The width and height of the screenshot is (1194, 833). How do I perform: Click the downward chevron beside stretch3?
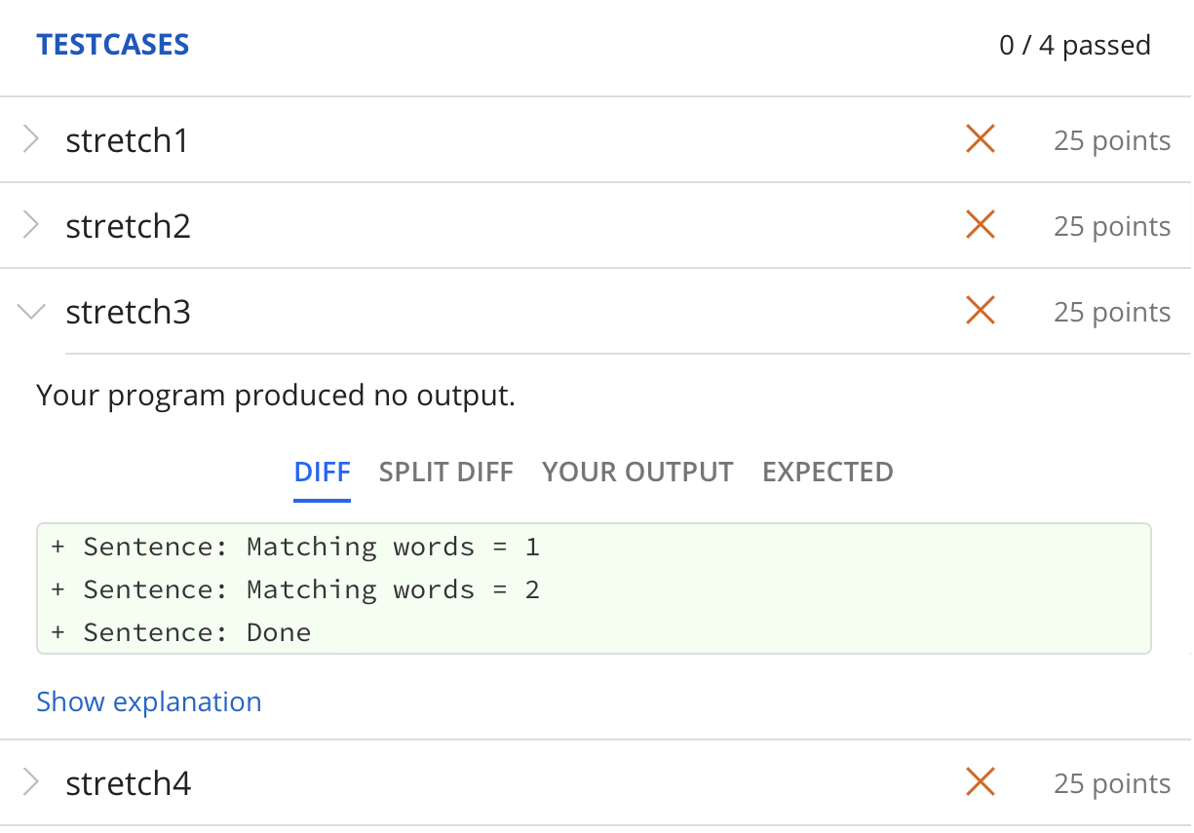[x=30, y=311]
